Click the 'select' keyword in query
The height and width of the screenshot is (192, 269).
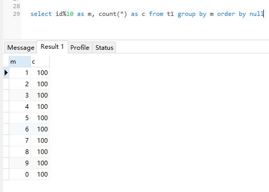pyautogui.click(x=41, y=14)
